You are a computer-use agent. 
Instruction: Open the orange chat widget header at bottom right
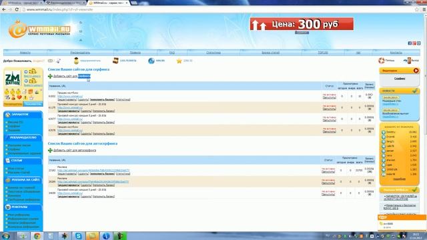402,217
